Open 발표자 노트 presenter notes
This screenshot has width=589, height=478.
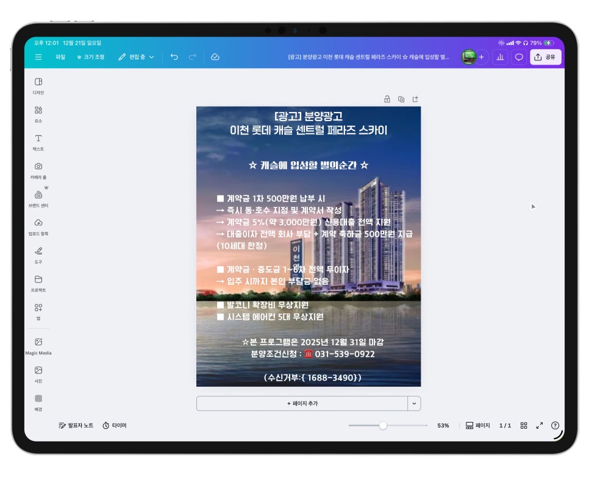click(x=76, y=426)
